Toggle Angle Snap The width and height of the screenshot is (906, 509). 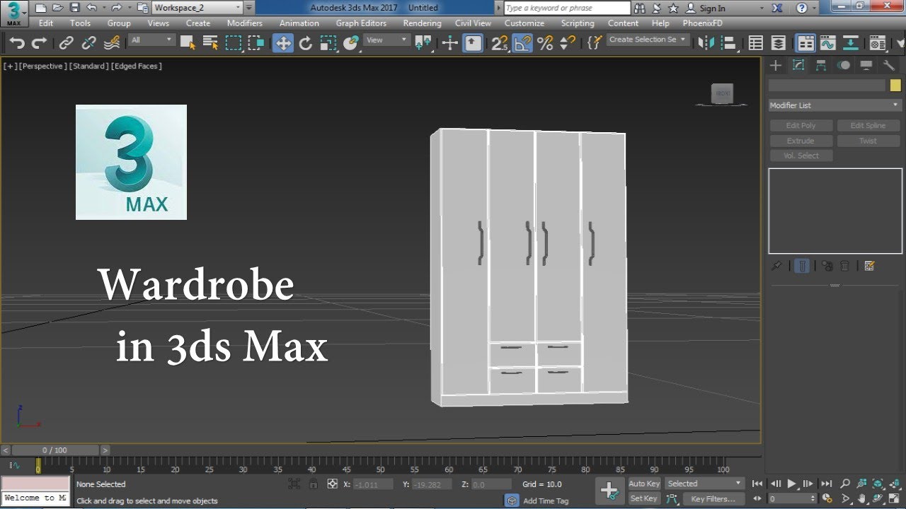coord(522,43)
